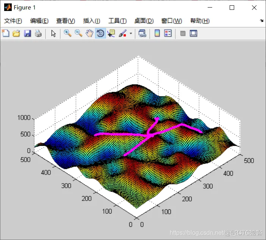Click the dock figure arrow icon
This screenshot has height=240, width=266.
point(261,21)
